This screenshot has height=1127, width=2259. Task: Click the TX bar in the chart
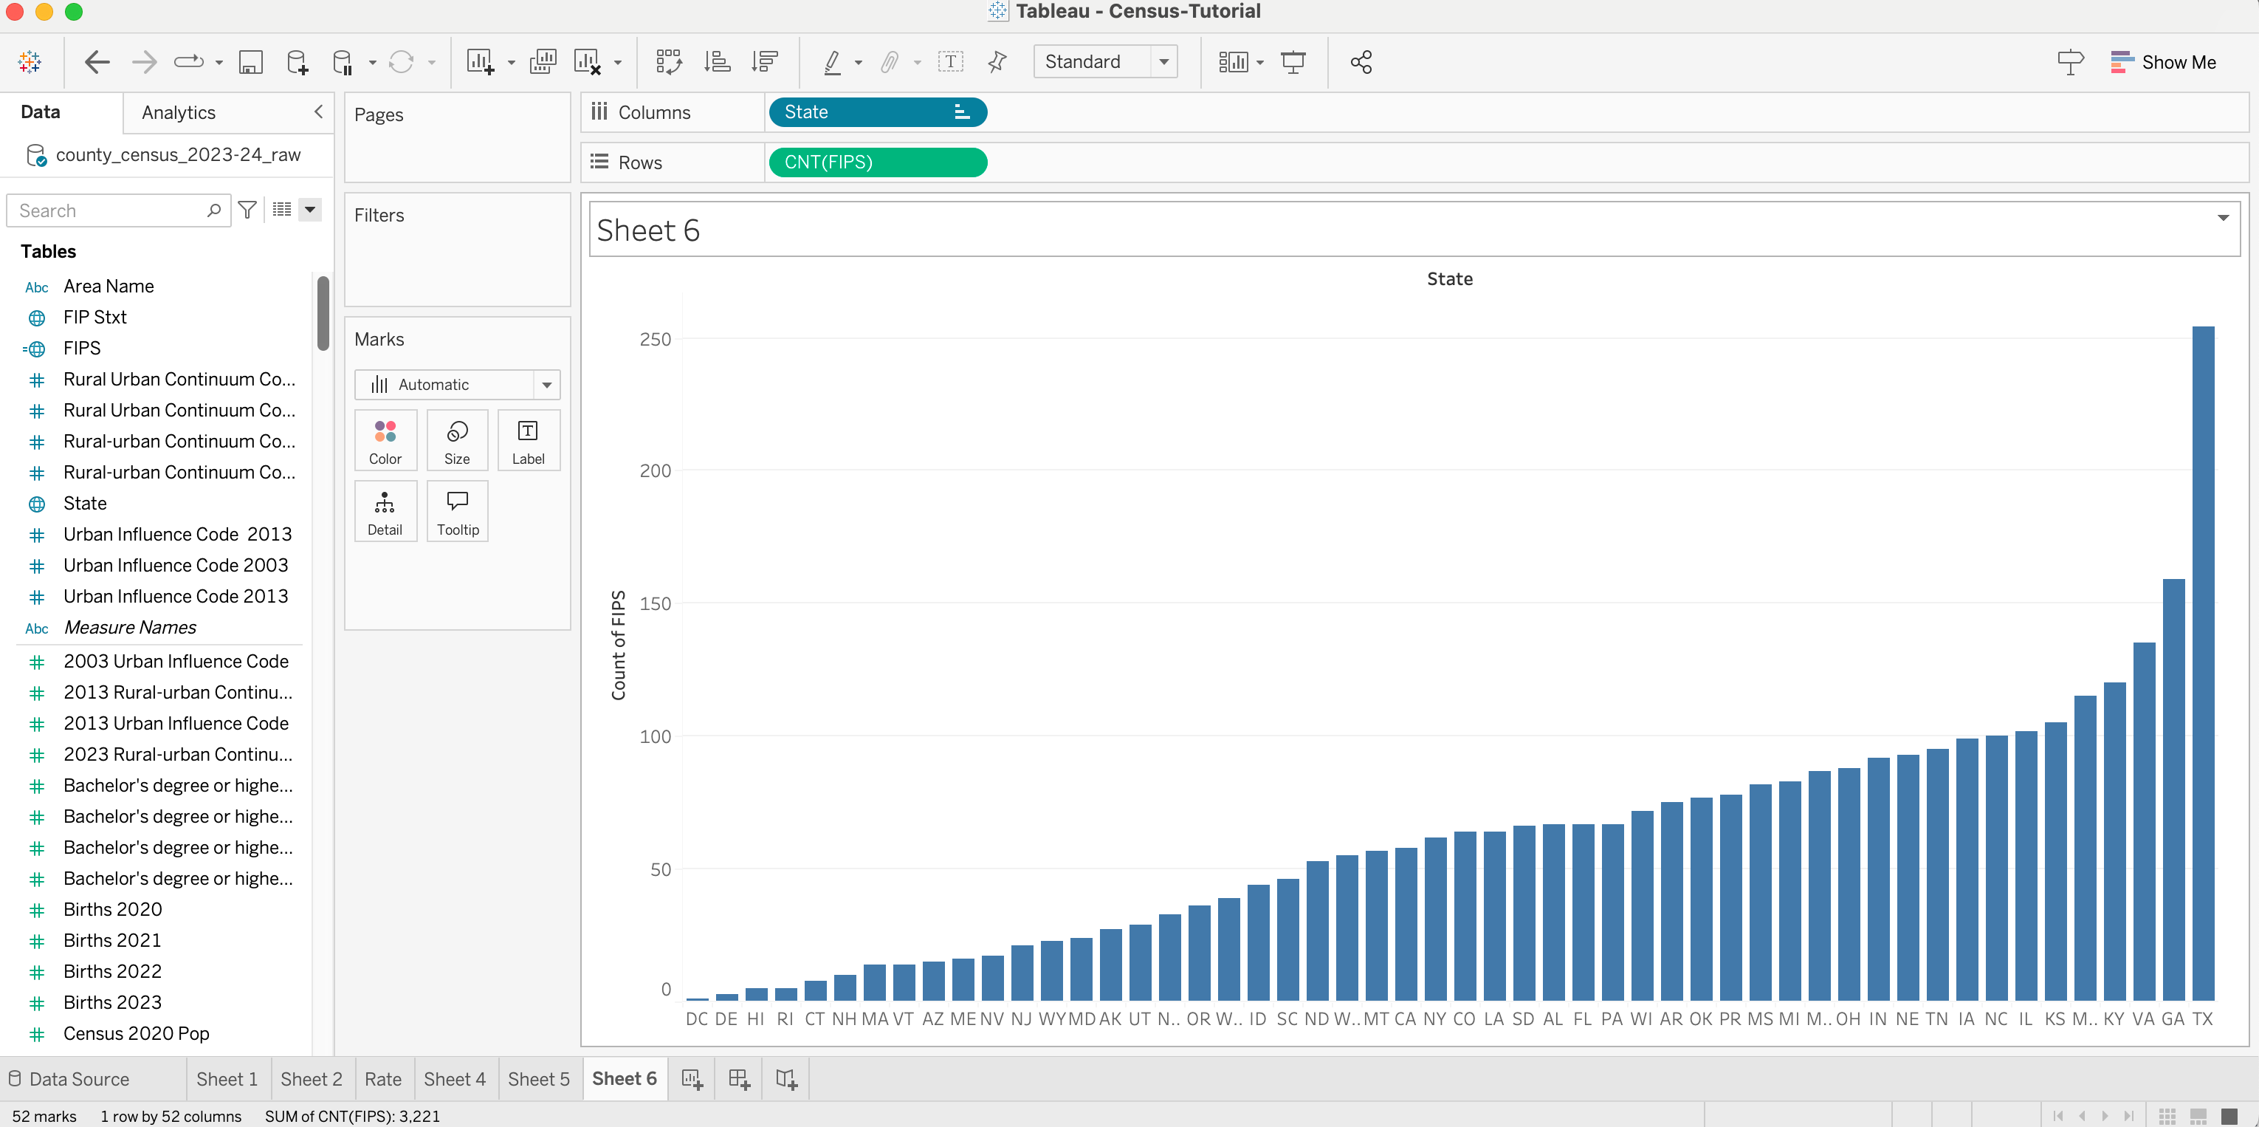[x=2203, y=663]
